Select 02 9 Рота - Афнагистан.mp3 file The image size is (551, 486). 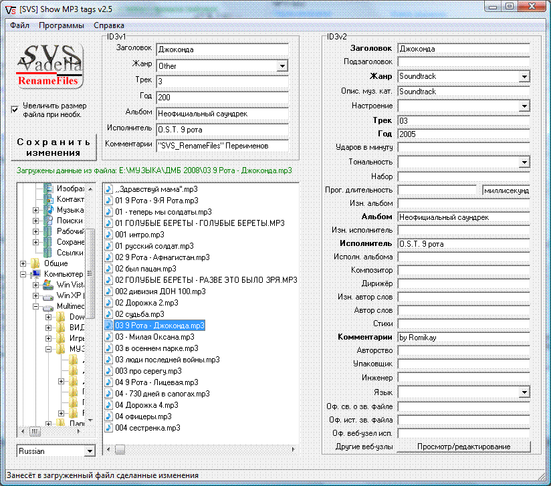click(162, 257)
